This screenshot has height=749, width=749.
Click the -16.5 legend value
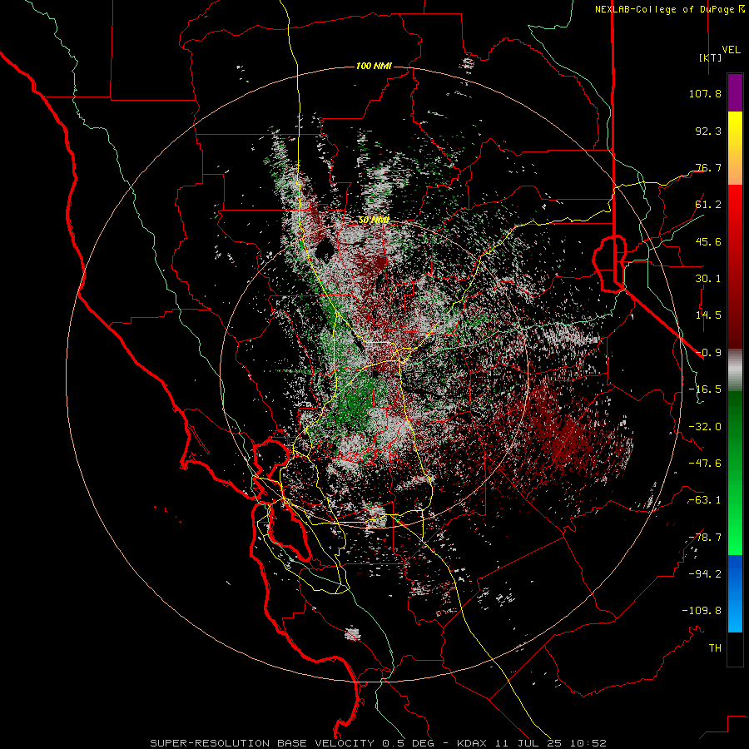[705, 389]
